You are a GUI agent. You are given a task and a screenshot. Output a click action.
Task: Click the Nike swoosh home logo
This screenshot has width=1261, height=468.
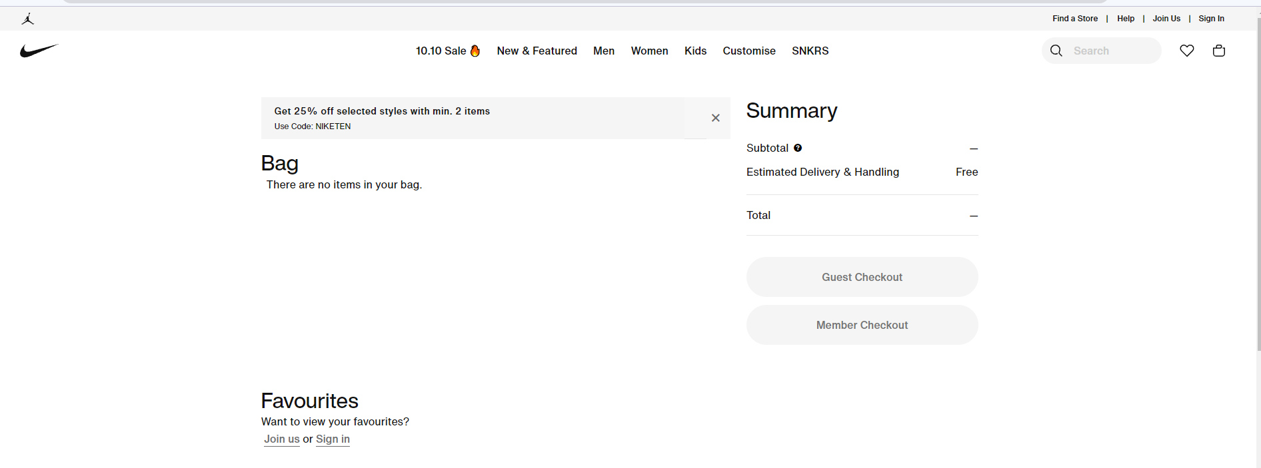(x=39, y=51)
